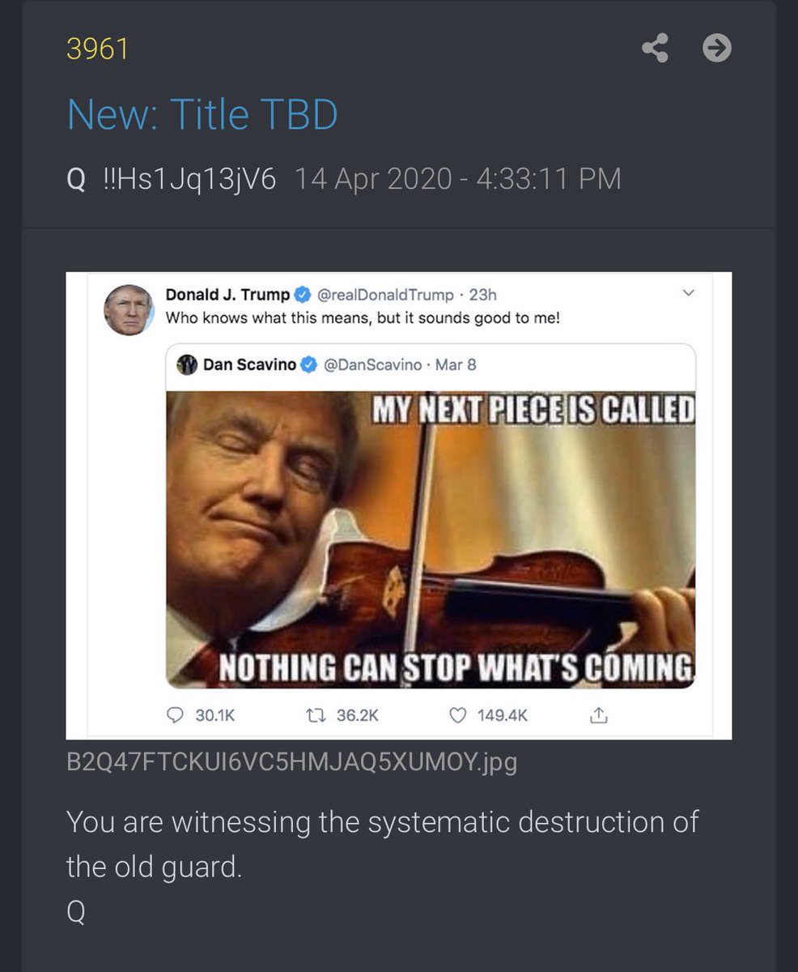Viewport: 798px width, 972px height.
Task: Click the tweet upload share icon
Action: pyautogui.click(x=598, y=715)
